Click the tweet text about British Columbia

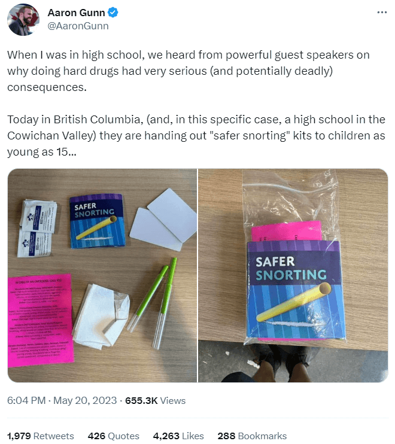(x=196, y=136)
